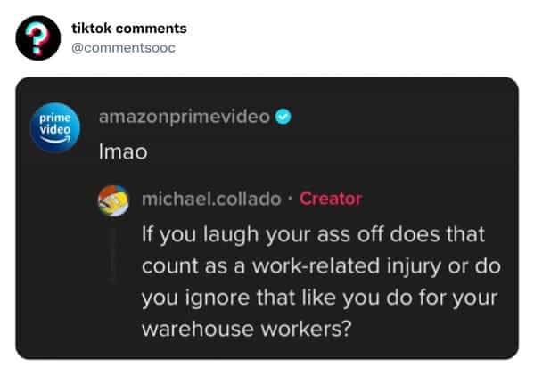Click the question mark glyph in avatar
This screenshot has height=375, width=534.
point(37,39)
